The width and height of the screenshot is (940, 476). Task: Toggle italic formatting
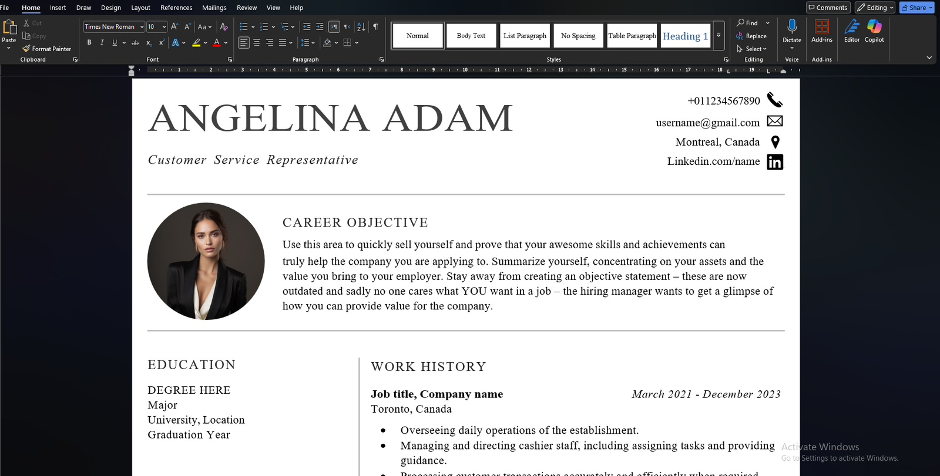[102, 42]
